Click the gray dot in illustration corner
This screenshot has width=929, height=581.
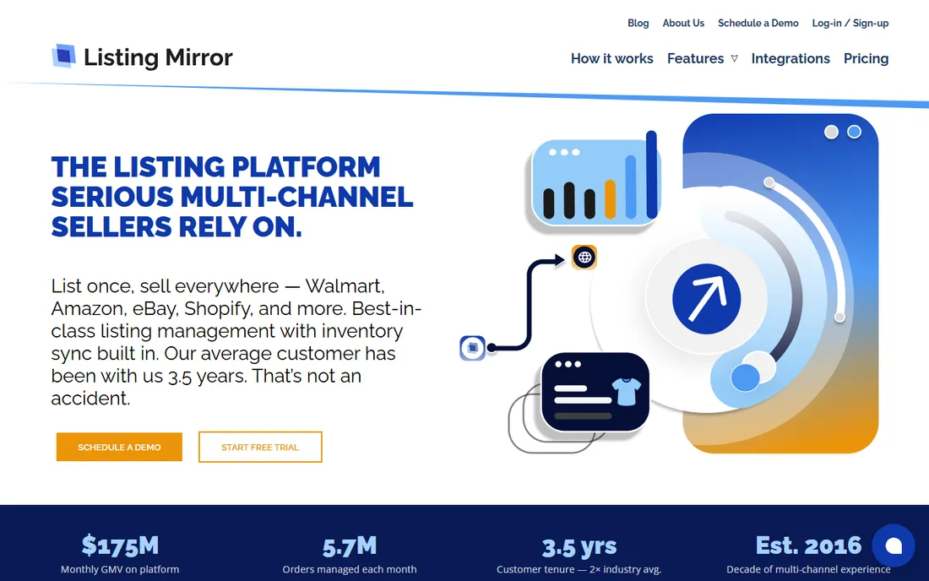point(831,132)
